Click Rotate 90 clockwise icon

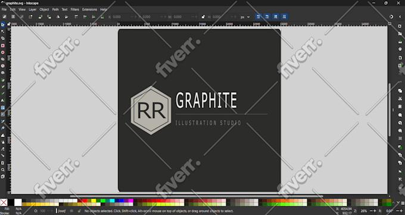coord(49,17)
